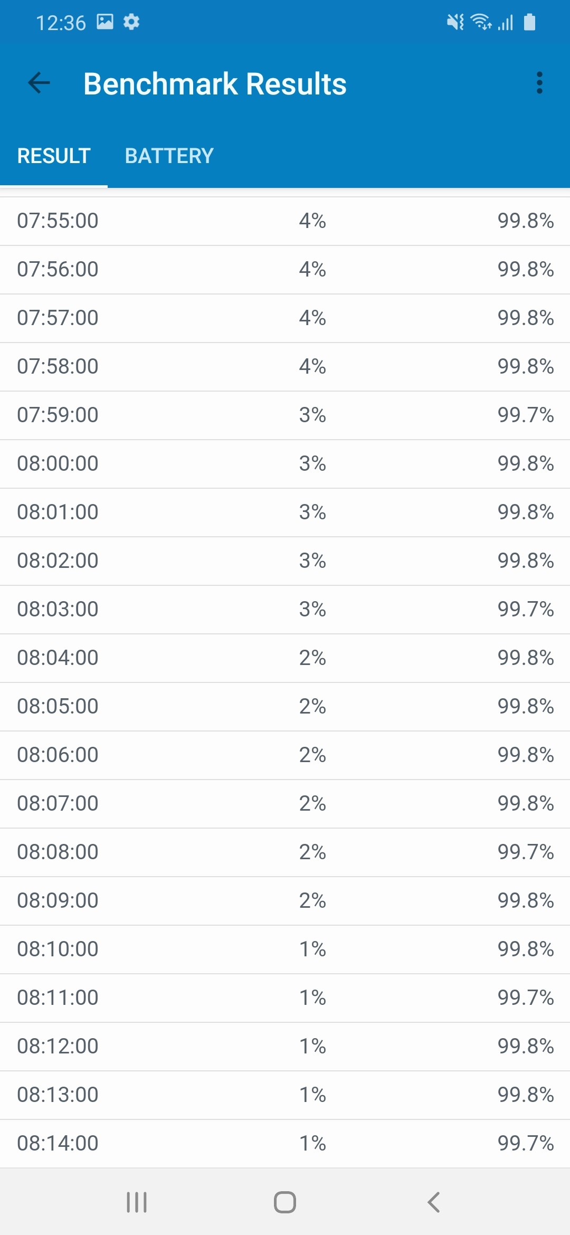Select the RESULT tab
570x1235 pixels.
pyautogui.click(x=54, y=156)
